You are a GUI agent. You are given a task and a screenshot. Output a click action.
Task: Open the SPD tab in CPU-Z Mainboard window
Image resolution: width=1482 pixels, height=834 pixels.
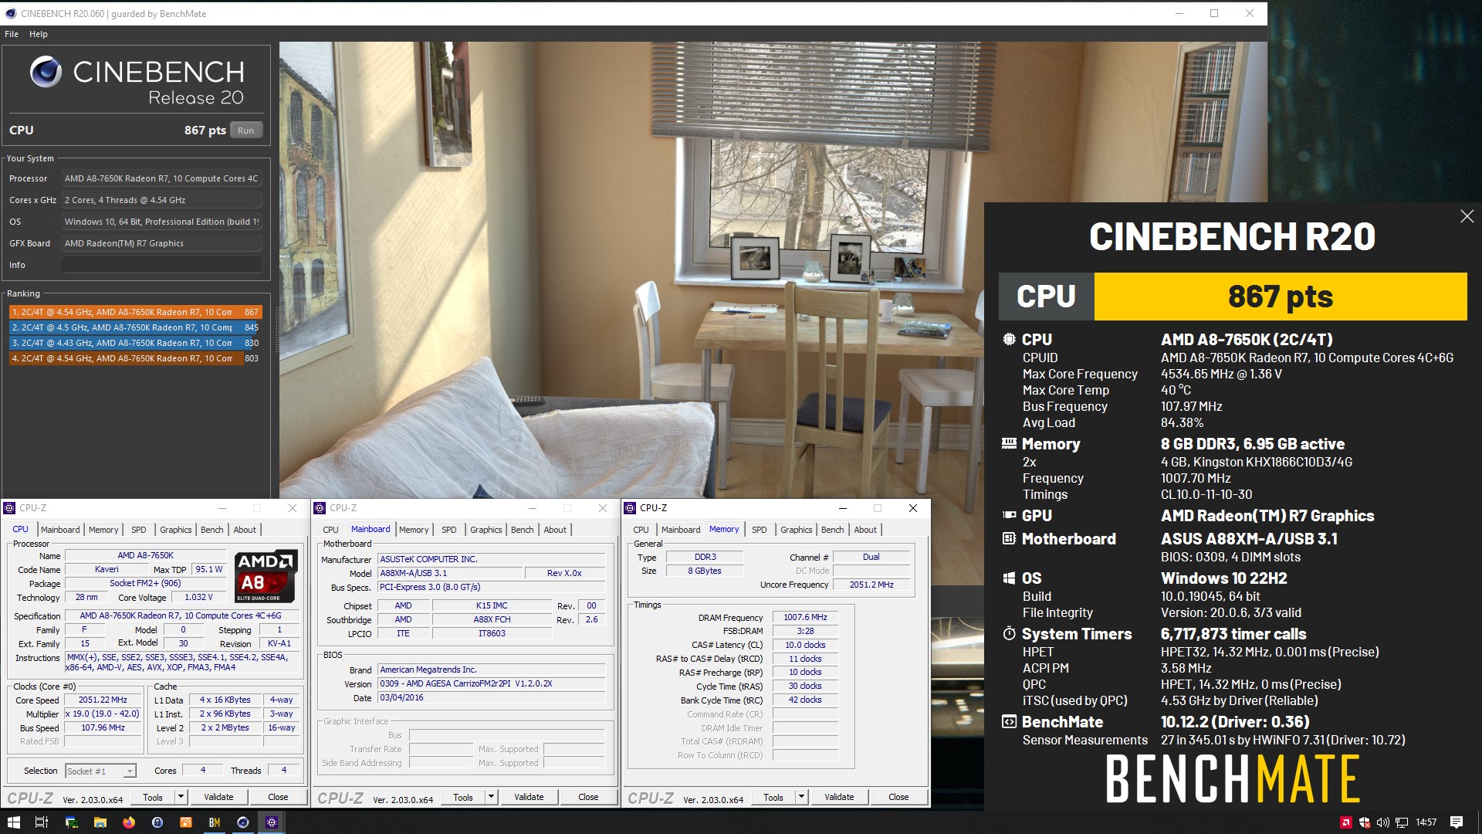pos(448,530)
